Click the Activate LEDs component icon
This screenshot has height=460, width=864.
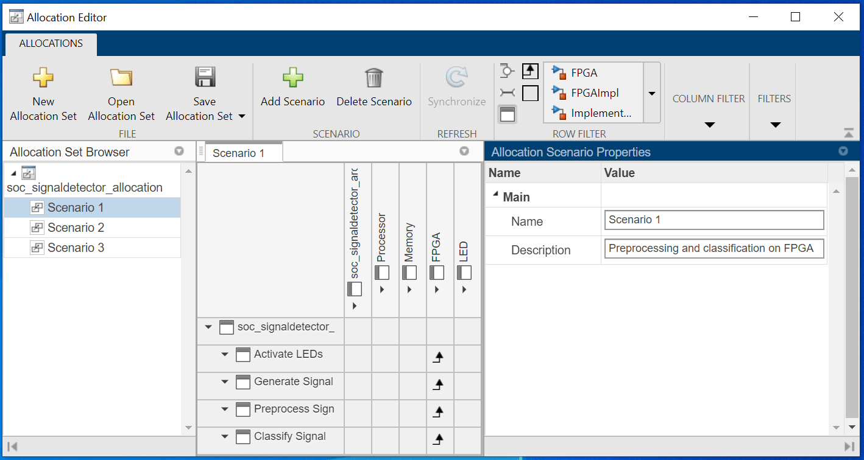coord(243,355)
